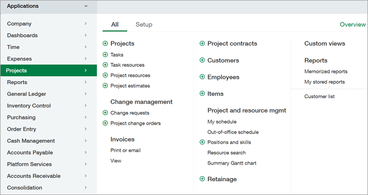Image resolution: width=368 pixels, height=195 pixels.
Task: Select the All tab
Action: 115,24
